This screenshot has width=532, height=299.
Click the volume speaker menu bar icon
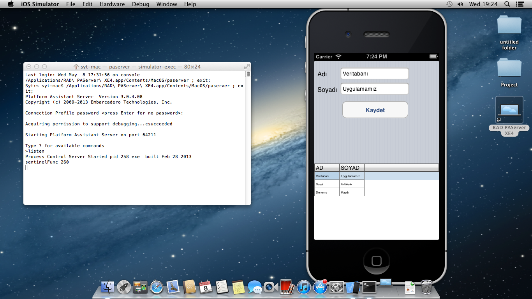(x=460, y=4)
